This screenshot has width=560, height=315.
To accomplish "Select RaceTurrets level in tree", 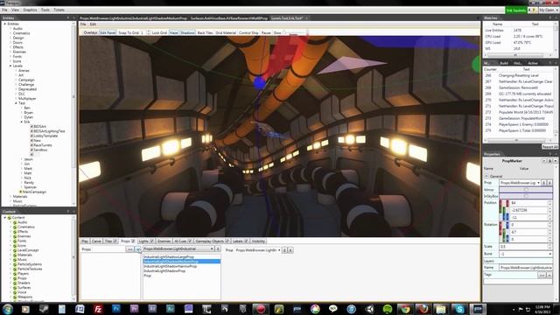I will [x=43, y=145].
